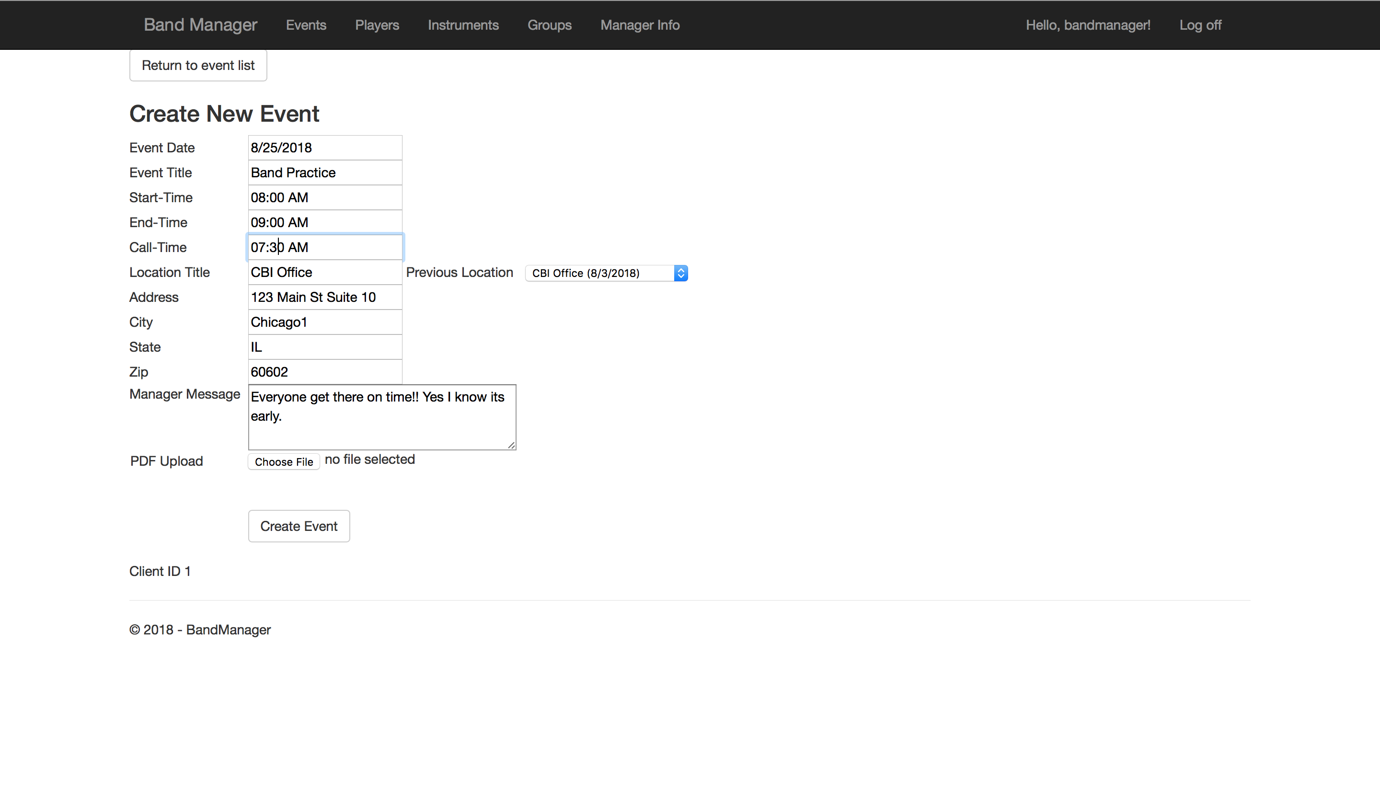Click the Log off link

[1200, 25]
